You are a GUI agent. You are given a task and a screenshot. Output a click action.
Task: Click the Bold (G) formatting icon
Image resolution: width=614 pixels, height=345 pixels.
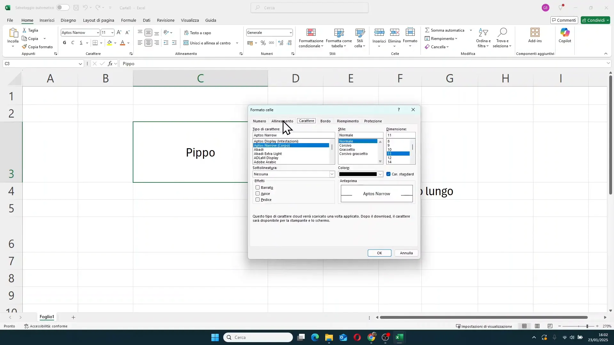coord(65,43)
